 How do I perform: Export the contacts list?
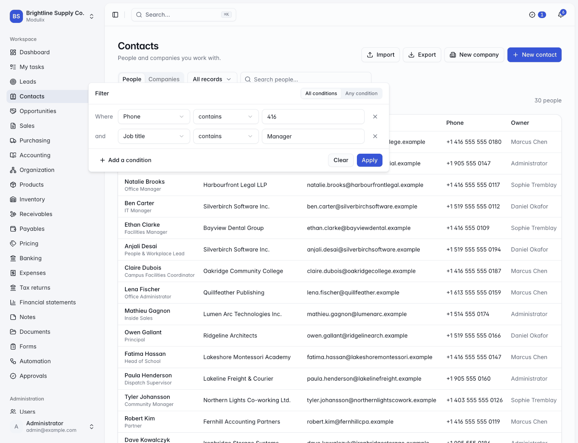pos(422,55)
